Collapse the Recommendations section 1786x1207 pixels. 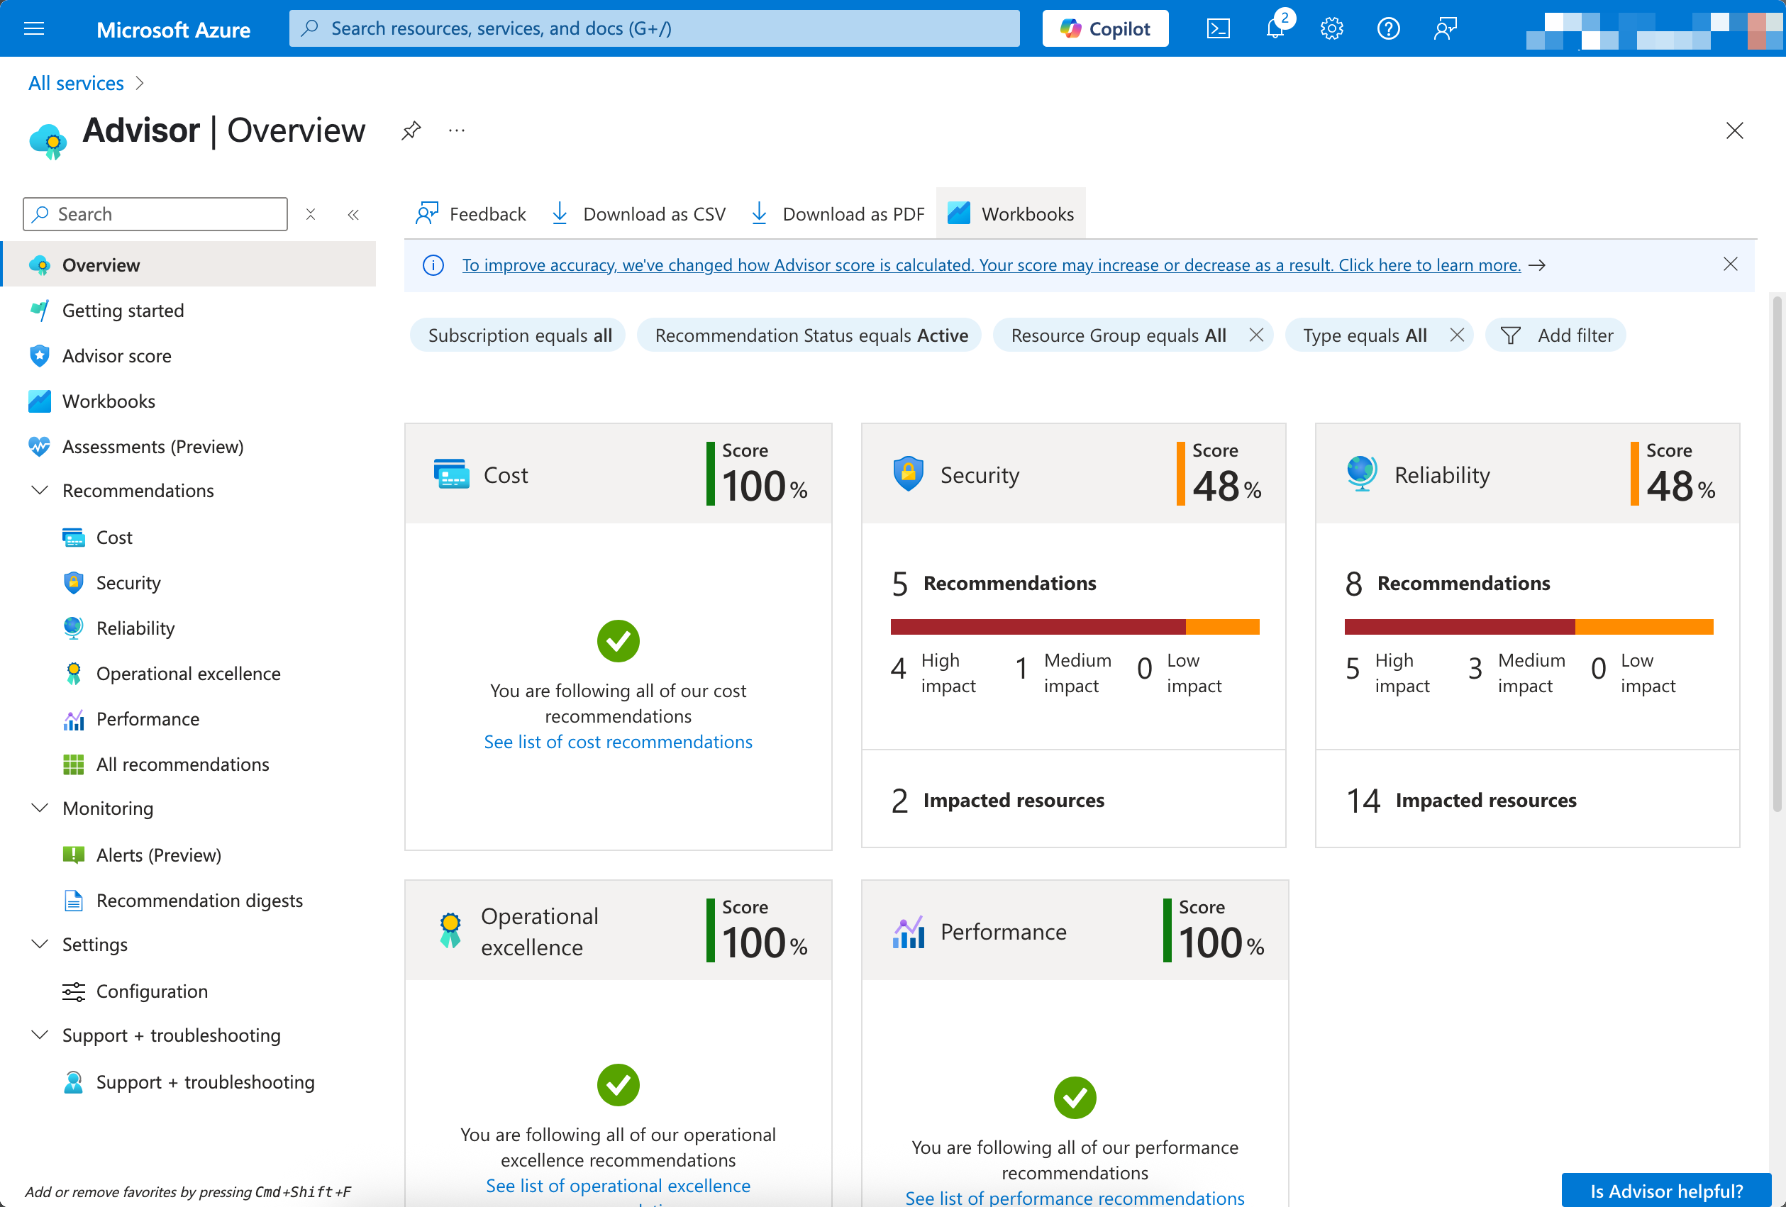[39, 490]
